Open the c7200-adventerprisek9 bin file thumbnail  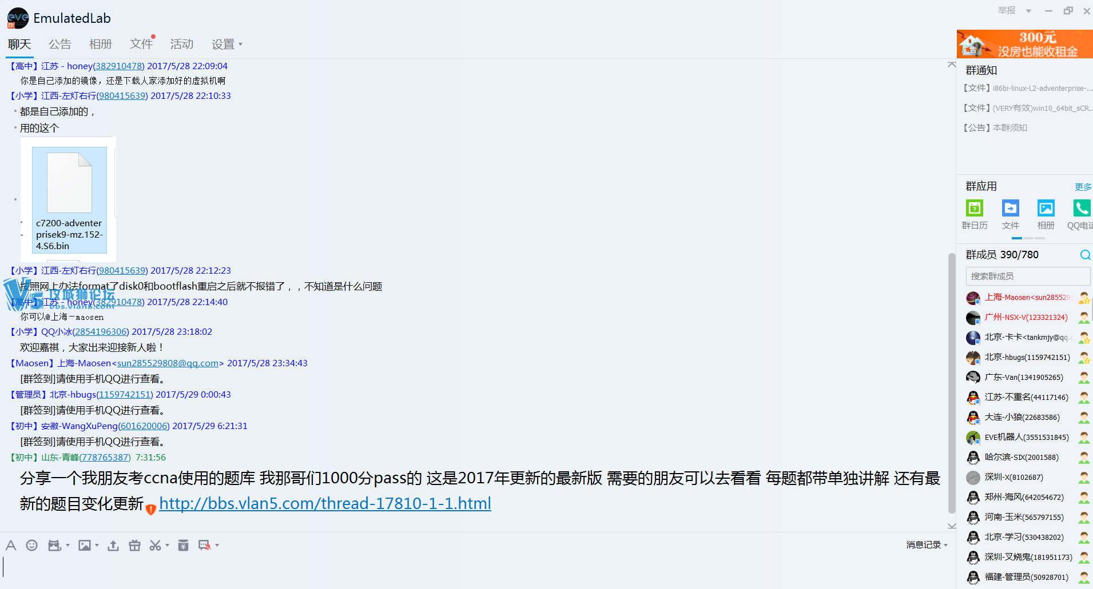pos(69,199)
